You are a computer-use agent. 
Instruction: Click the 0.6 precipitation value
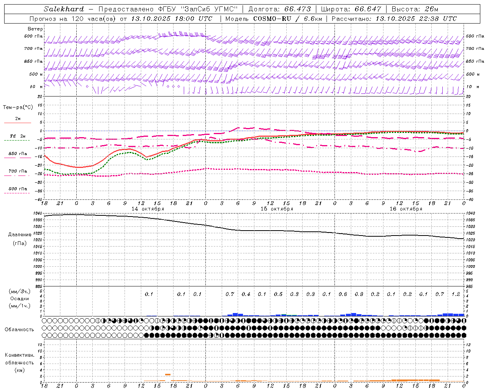tap(343, 294)
